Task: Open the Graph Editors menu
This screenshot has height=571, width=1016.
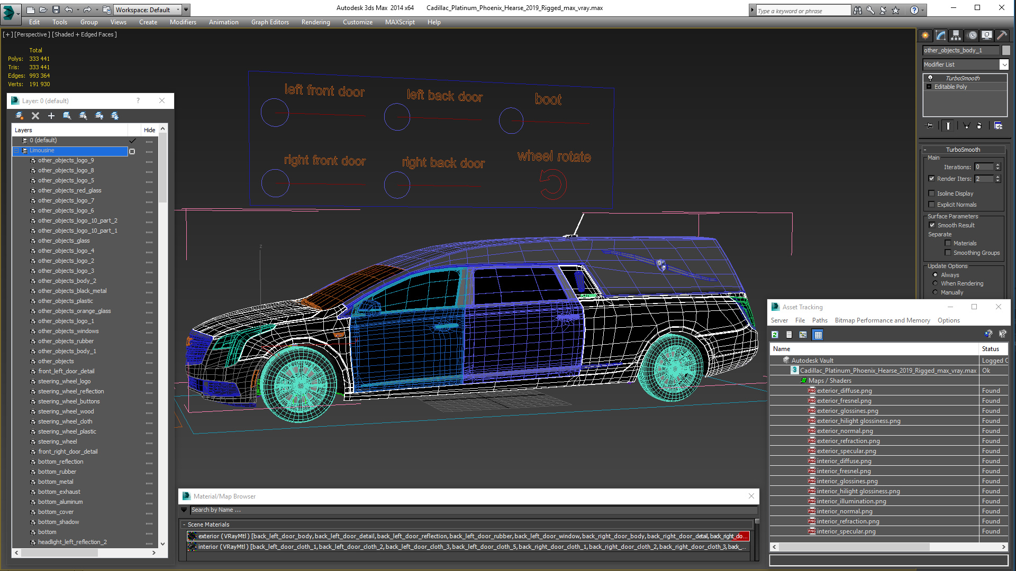Action: (x=270, y=22)
